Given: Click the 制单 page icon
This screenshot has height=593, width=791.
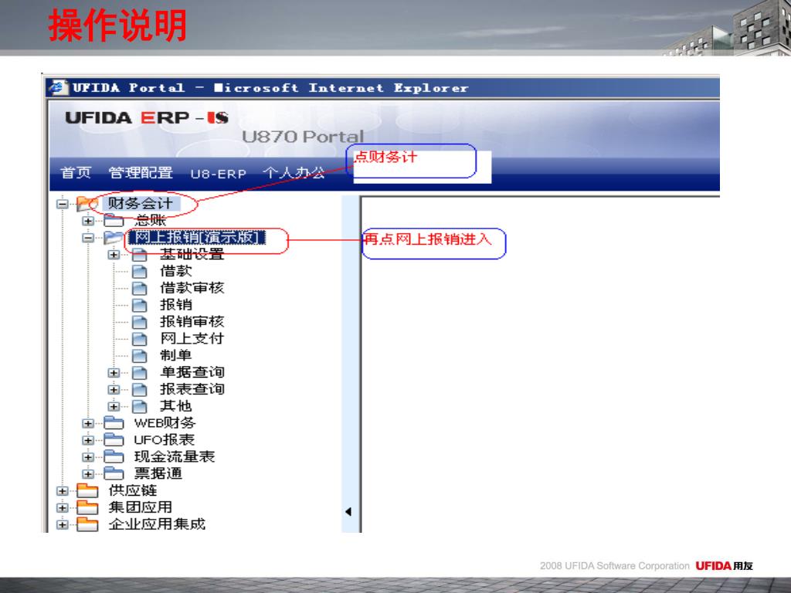Looking at the screenshot, I should tap(139, 356).
